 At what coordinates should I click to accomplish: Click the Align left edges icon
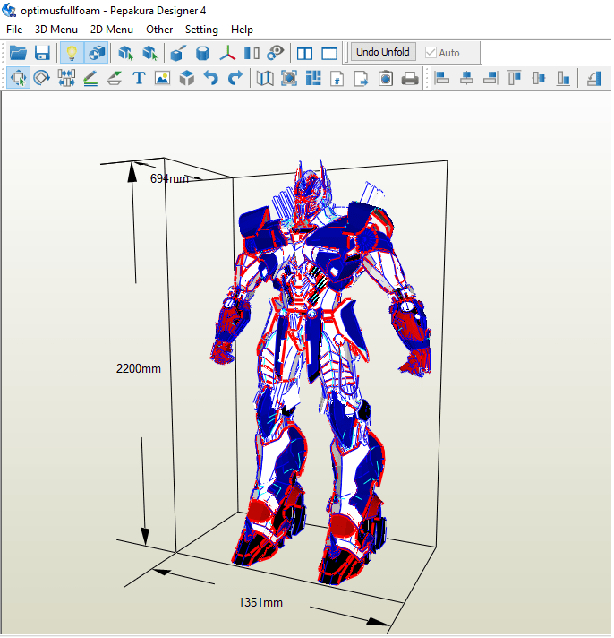[442, 79]
